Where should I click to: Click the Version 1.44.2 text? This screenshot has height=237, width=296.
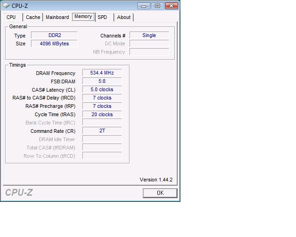(x=156, y=180)
